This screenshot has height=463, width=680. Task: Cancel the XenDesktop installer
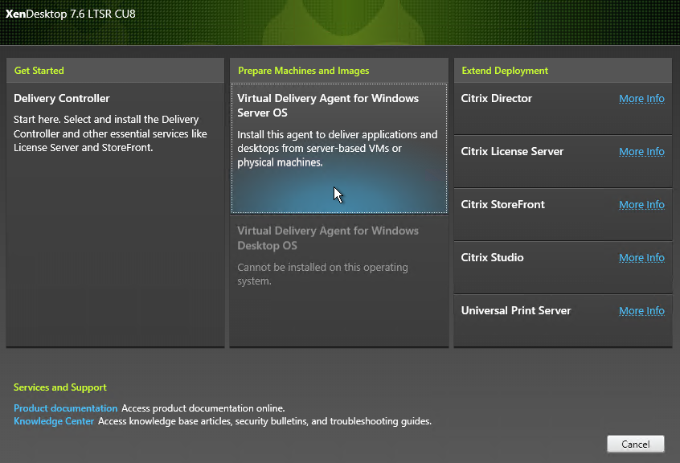635,444
